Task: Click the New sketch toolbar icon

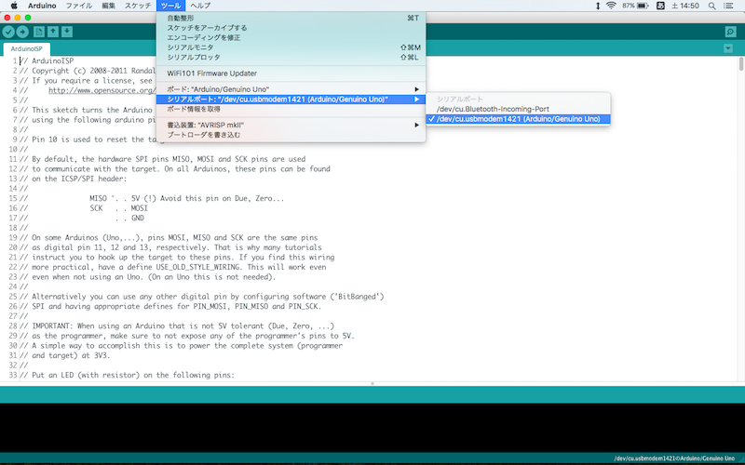Action: pyautogui.click(x=39, y=32)
